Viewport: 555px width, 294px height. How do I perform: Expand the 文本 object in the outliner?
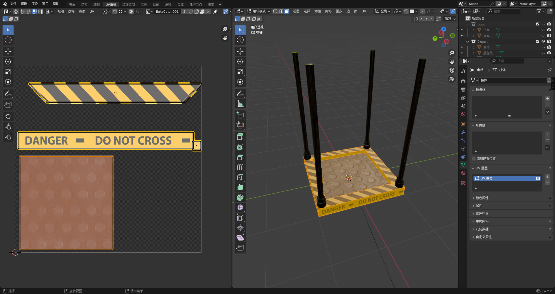point(473,36)
